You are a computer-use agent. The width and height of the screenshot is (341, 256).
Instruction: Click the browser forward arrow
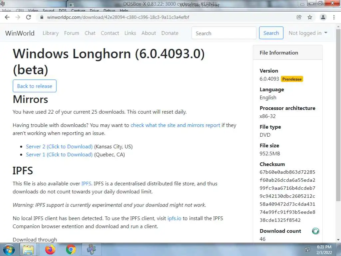coord(18,17)
